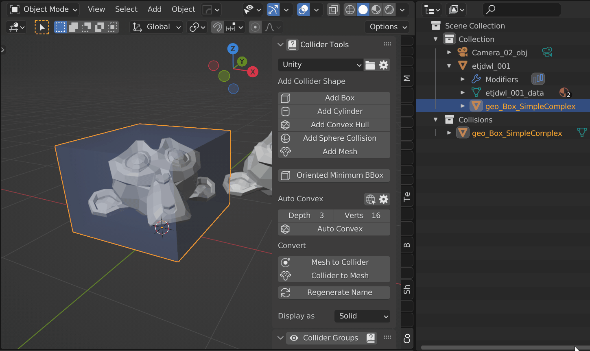Switch to solid viewport shading
590x351 pixels.
363,10
